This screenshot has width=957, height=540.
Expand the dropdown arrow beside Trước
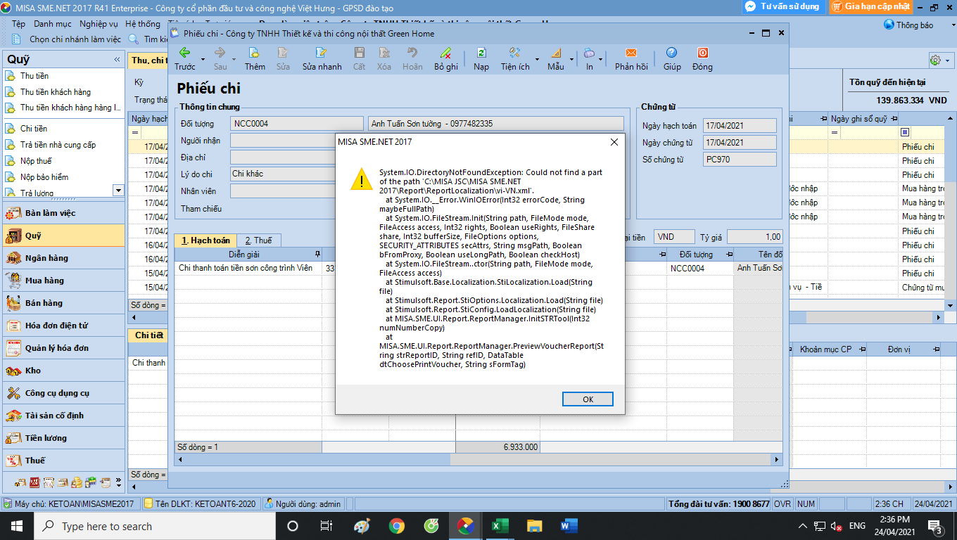tap(203, 60)
